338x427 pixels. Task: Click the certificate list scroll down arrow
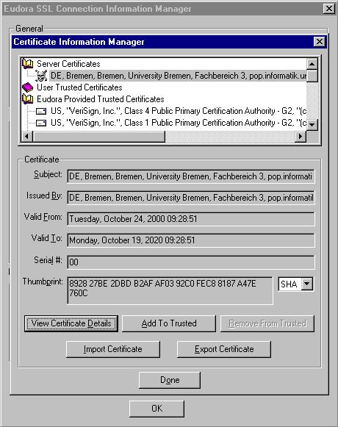click(x=312, y=125)
